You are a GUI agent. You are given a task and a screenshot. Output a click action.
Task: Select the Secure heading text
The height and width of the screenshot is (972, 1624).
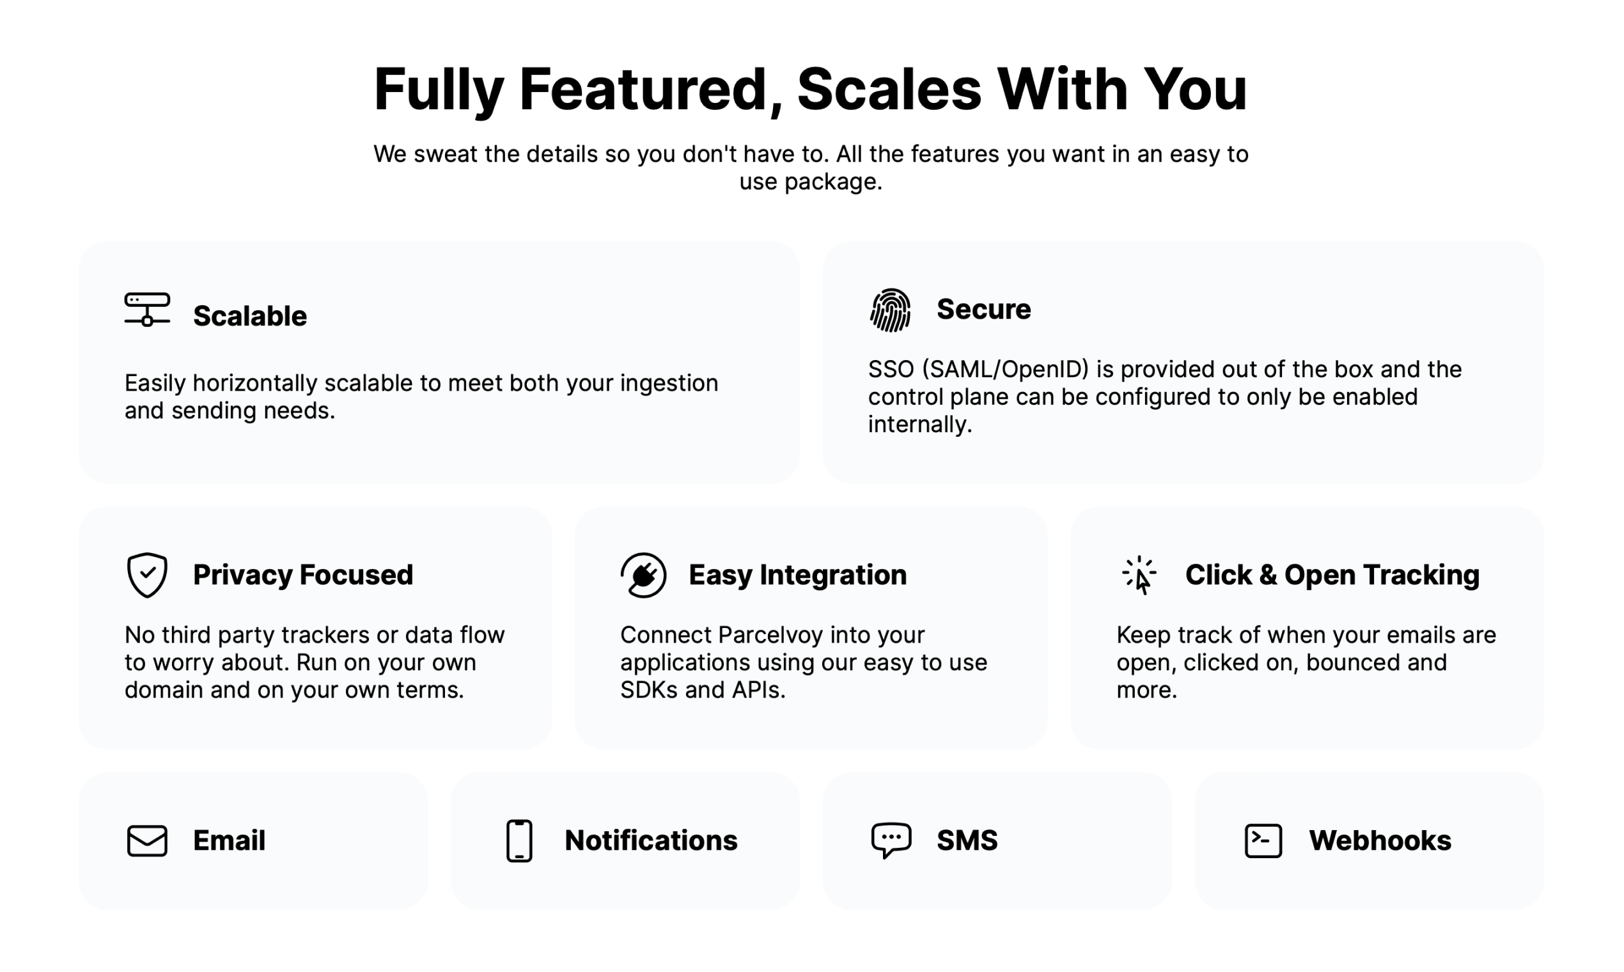tap(983, 309)
